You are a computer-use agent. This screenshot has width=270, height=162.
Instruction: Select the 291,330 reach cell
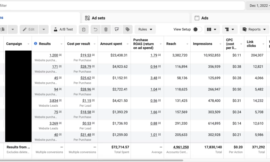tap(181, 124)
